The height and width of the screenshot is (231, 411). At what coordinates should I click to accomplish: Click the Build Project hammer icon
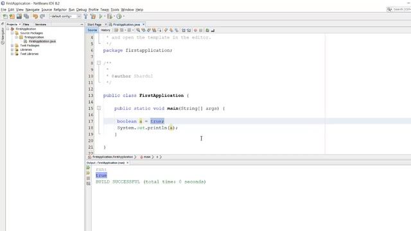[x=85, y=16]
